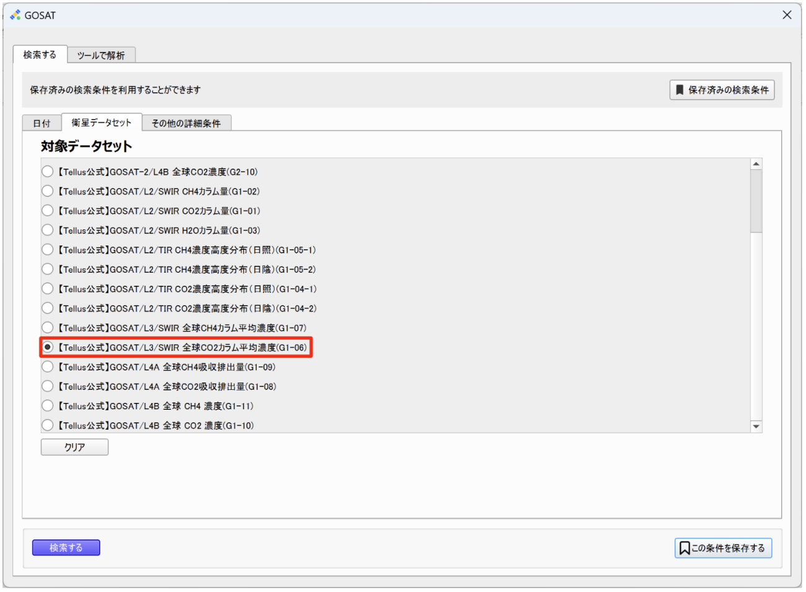Click the dataset list scrollbar thumb

(756, 201)
